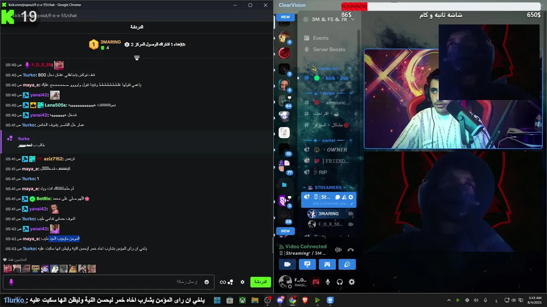Open Windows Start menu
Screen dimensions: 547x307
pyautogui.click(x=217, y=300)
